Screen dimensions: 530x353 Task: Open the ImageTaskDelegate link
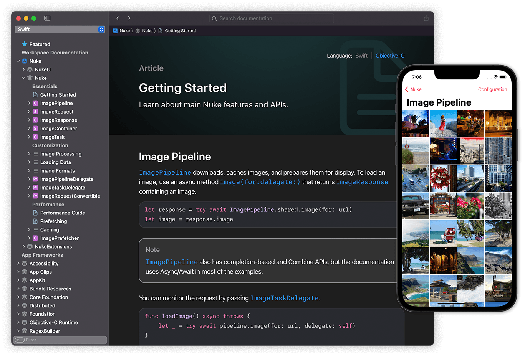coord(285,298)
